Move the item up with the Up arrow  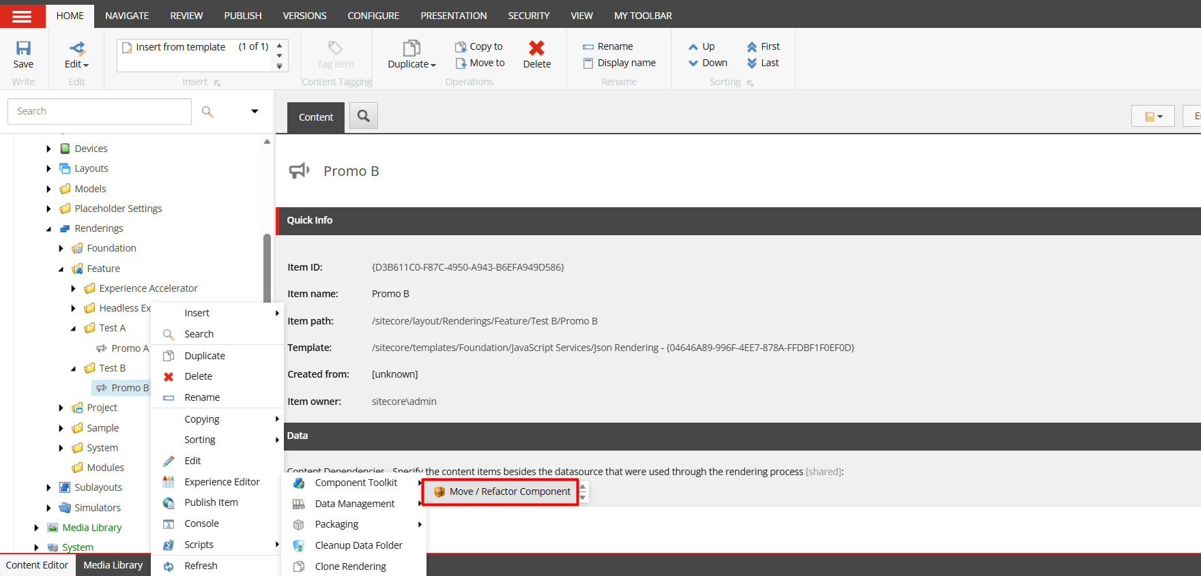[x=693, y=47]
